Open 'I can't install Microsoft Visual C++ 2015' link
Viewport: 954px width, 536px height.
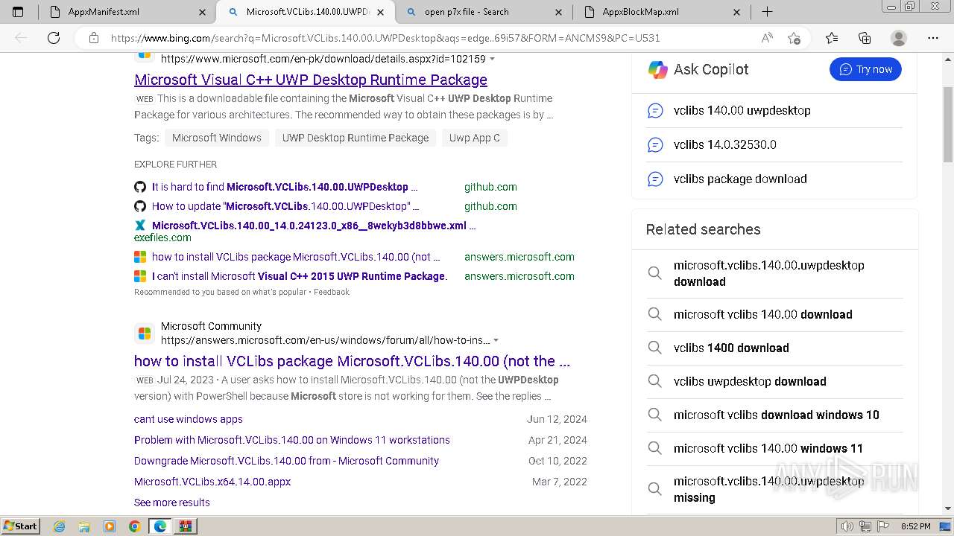(x=300, y=276)
